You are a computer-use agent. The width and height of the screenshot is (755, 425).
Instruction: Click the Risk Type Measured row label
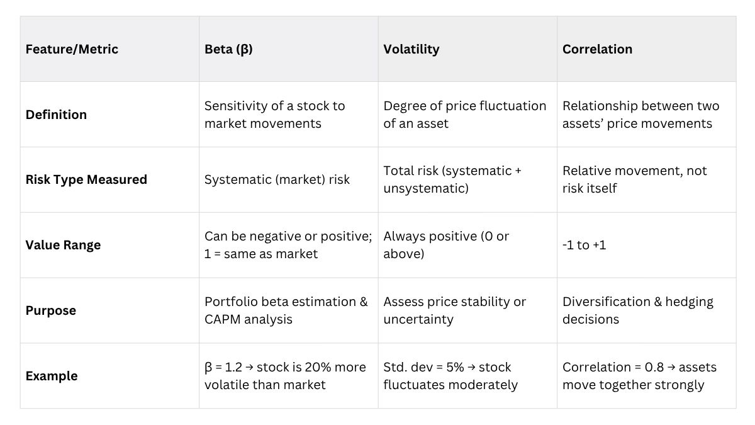(x=86, y=179)
